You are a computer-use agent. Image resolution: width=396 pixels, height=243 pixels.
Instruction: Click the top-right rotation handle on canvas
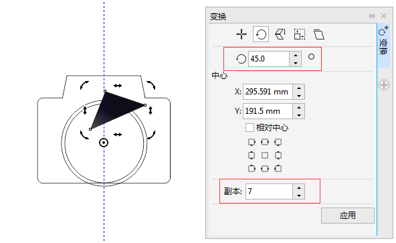pos(151,85)
